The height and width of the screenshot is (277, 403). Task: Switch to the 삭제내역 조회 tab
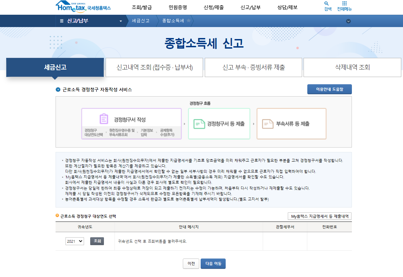tap(352, 67)
